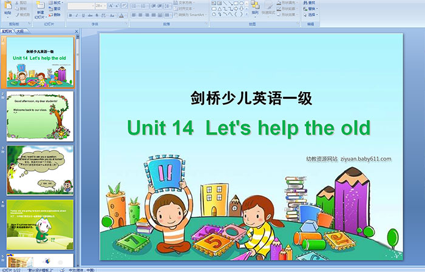
Task: Toggle strikethrough formatting
Action: (90, 15)
